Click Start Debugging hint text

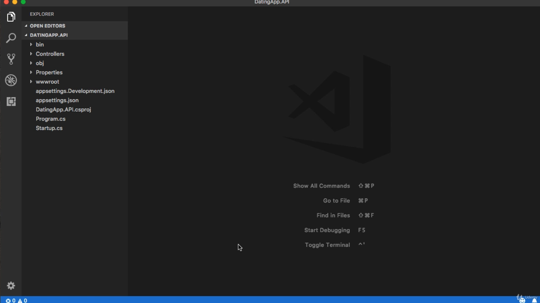(327, 230)
